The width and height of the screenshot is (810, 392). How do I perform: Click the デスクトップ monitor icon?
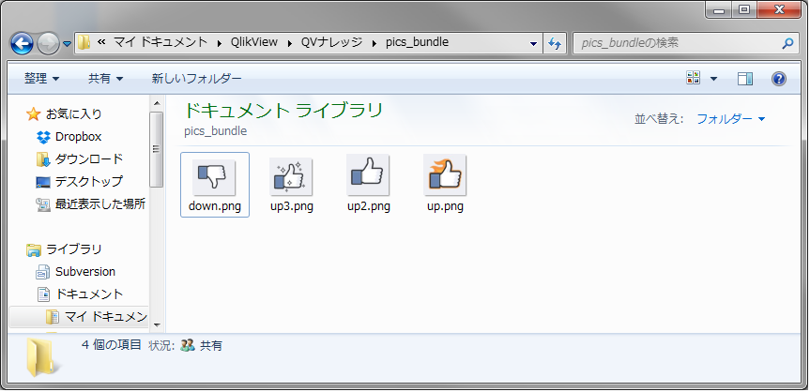tap(43, 182)
